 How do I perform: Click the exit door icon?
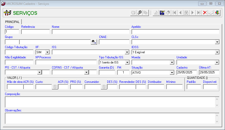coord(217,13)
